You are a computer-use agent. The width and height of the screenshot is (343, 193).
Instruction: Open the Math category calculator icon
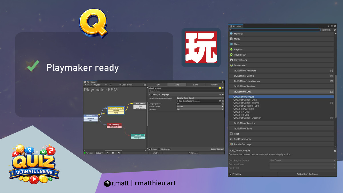tap(231, 39)
